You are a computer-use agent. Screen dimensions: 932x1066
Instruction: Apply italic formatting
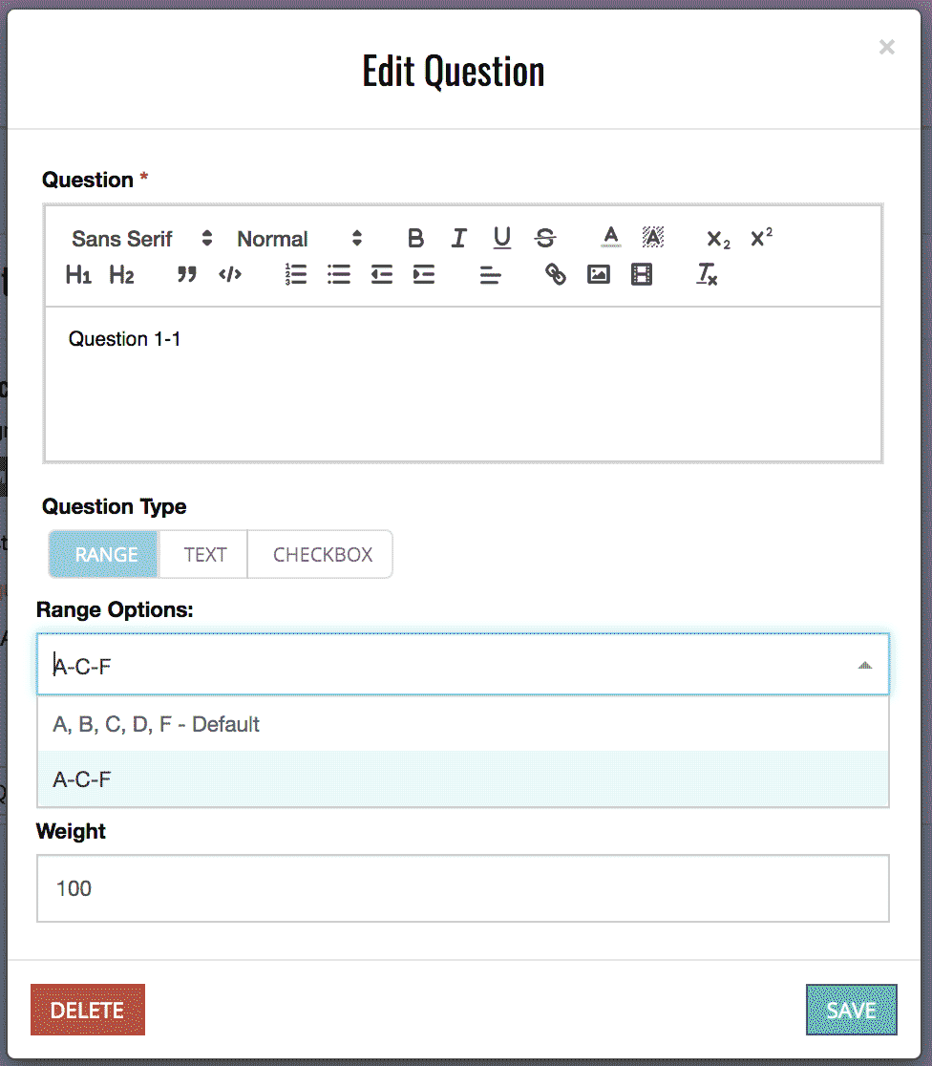point(459,238)
